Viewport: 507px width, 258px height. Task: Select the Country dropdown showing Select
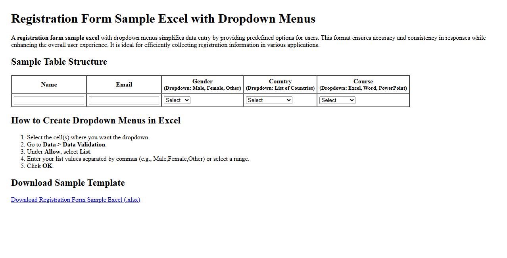pos(269,100)
